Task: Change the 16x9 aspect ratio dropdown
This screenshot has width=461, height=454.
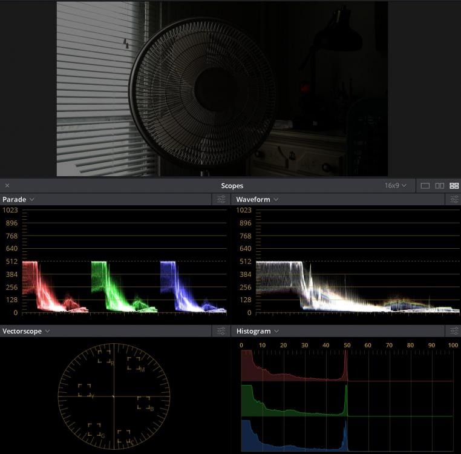Action: 396,186
